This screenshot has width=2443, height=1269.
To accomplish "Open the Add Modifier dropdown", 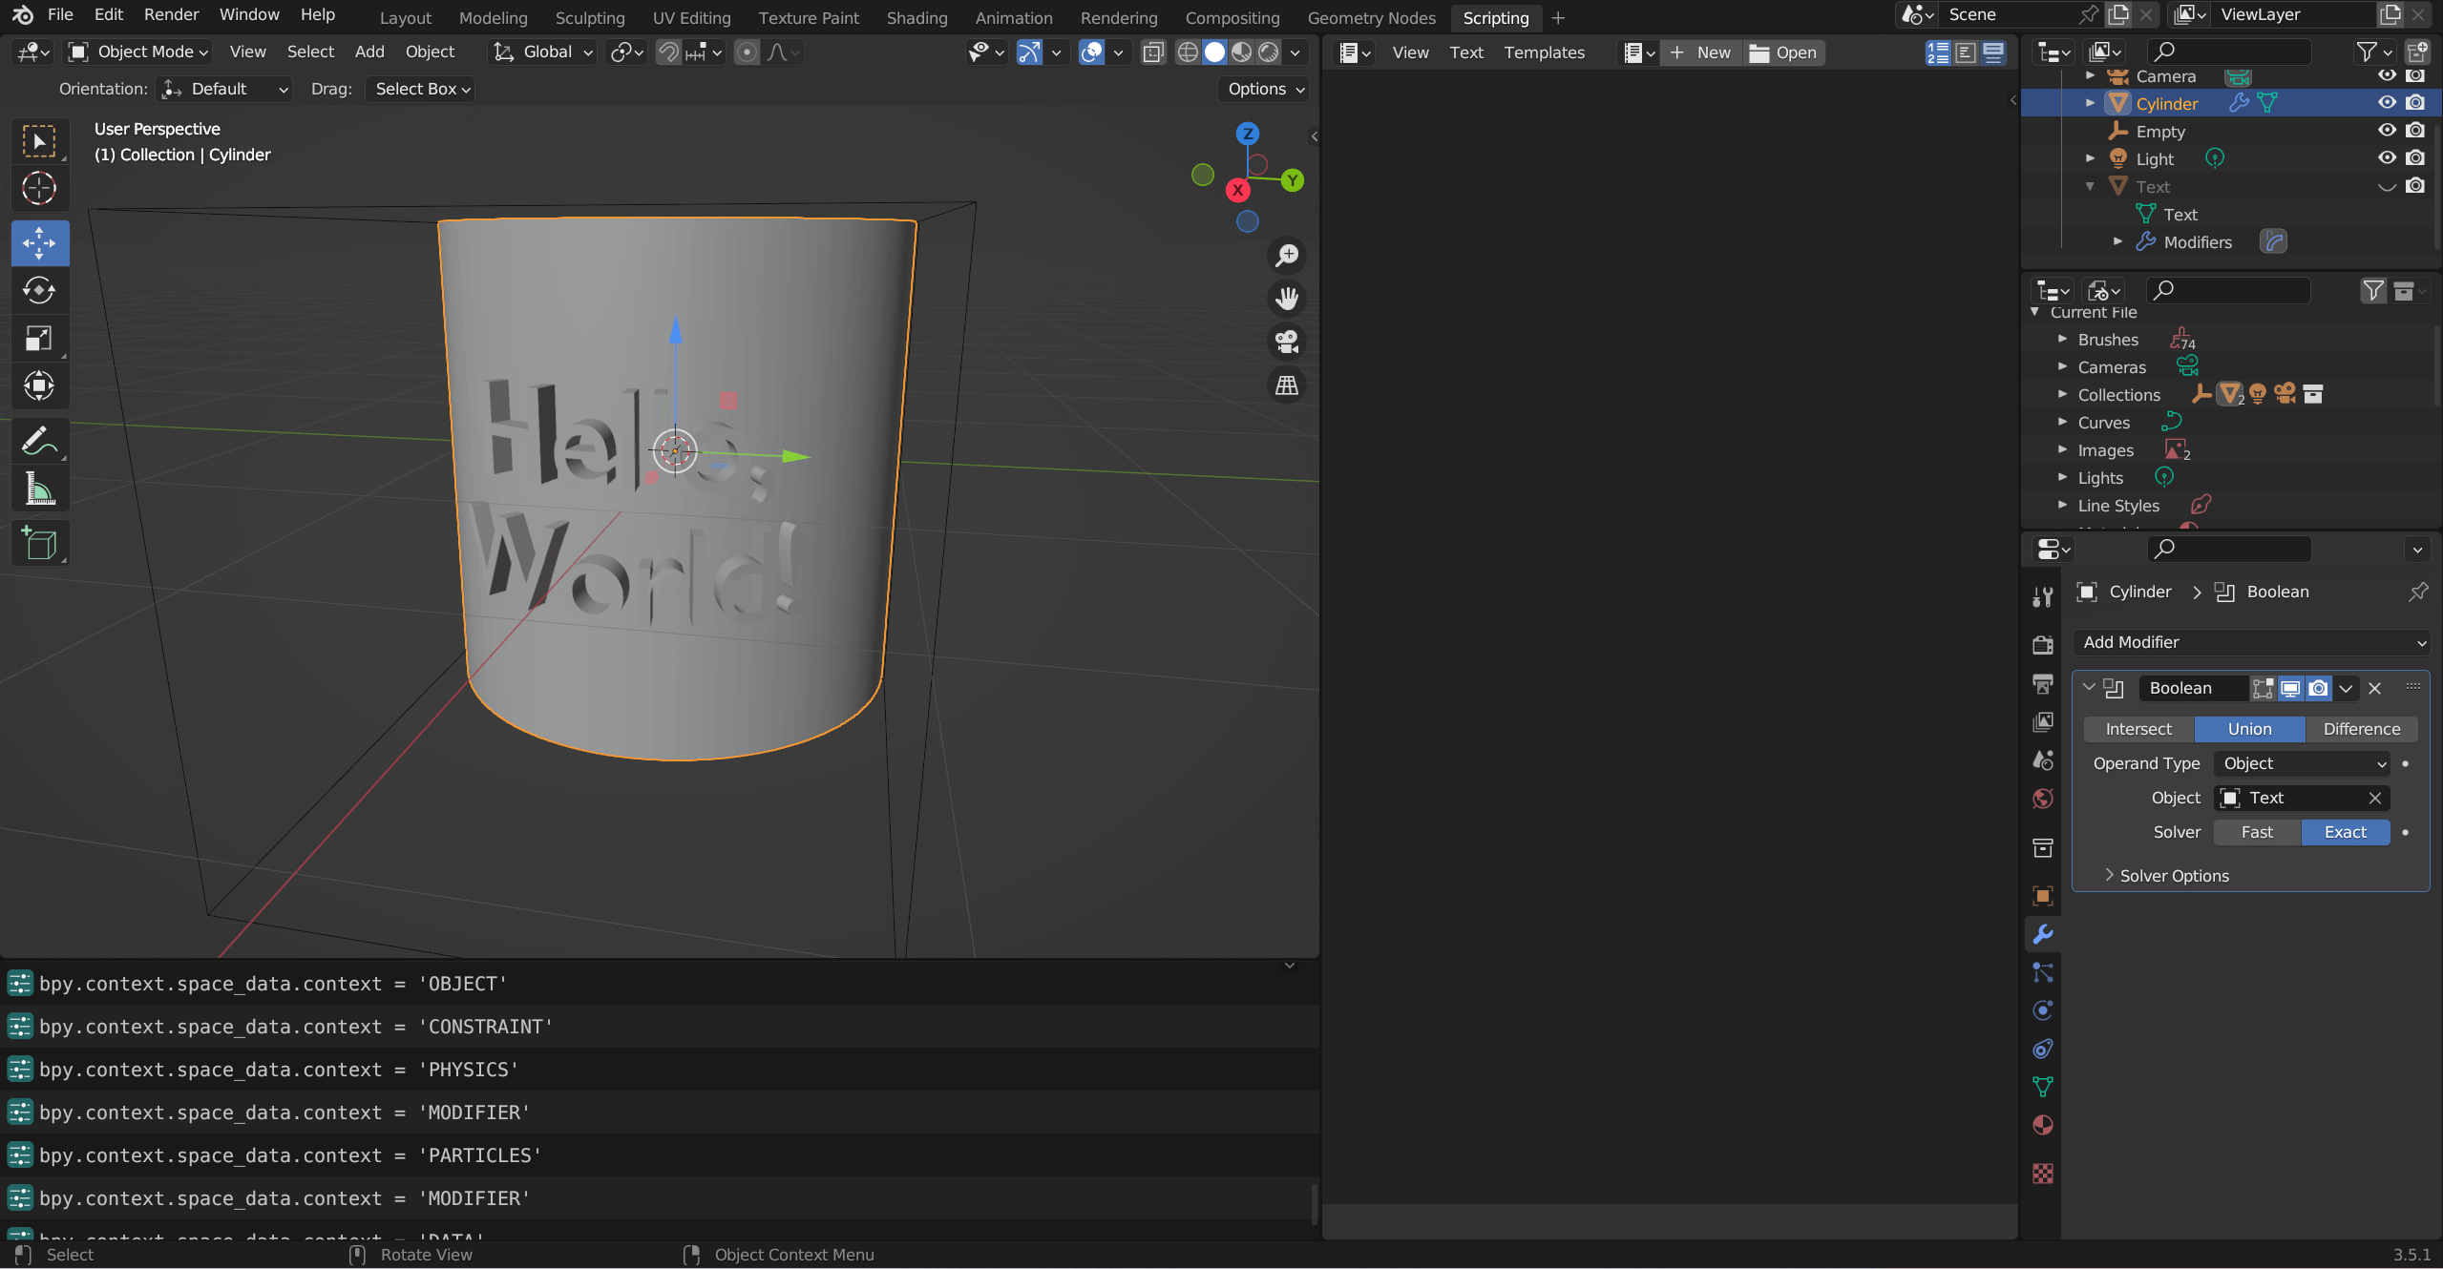I will coord(2250,642).
